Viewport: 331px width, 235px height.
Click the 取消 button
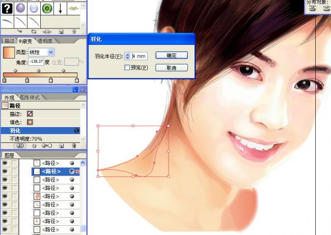click(x=171, y=68)
